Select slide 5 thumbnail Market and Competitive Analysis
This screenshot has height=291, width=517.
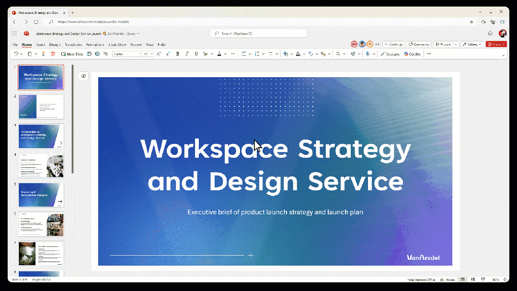[41, 195]
